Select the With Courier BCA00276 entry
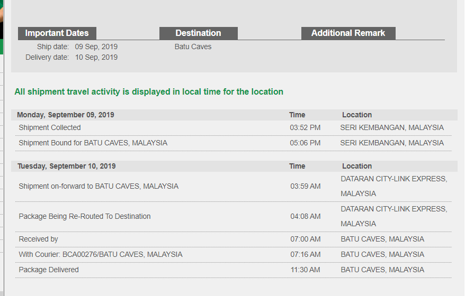 pyautogui.click(x=234, y=255)
